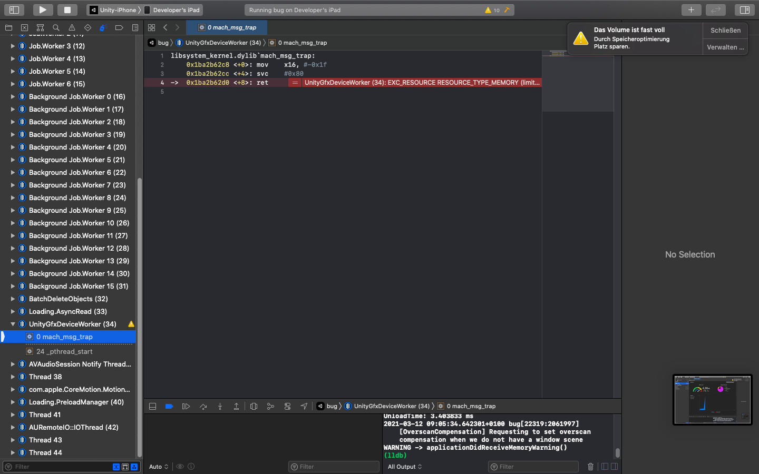Image resolution: width=759 pixels, height=474 pixels.
Task: Click 0 mach_msg_trap in editor jump bar
Action: 298,43
